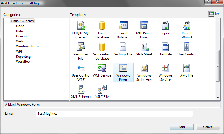224x134 pixels.
Task: Click the Add button
Action: [182, 127]
